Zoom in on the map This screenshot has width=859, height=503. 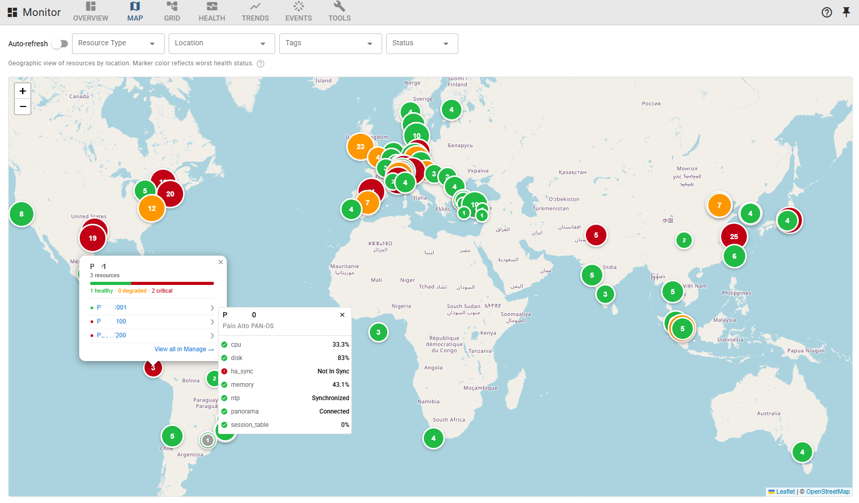23,91
